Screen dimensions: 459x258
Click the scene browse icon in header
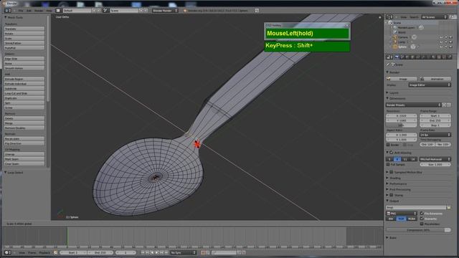(105, 11)
